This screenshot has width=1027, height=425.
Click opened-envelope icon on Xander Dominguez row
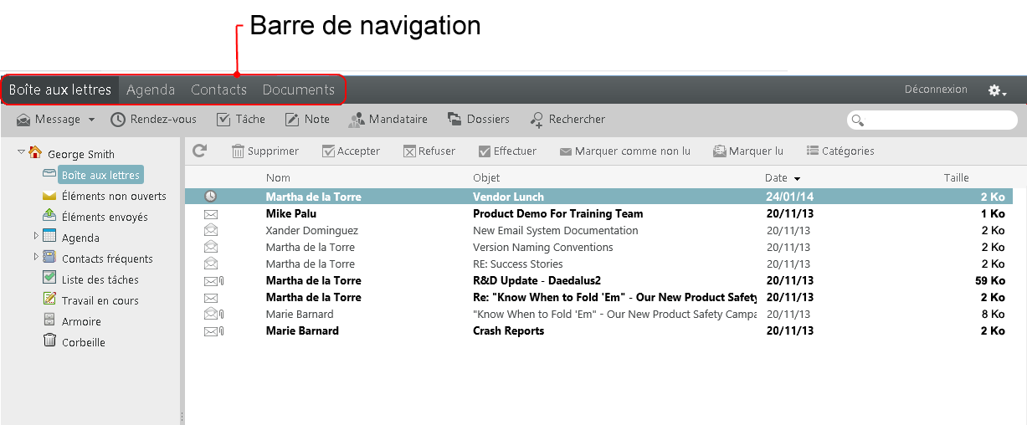(x=211, y=230)
